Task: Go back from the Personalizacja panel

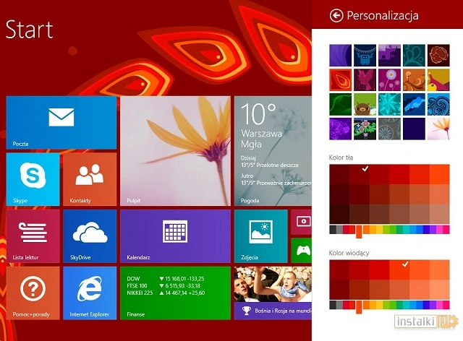Action: click(336, 15)
